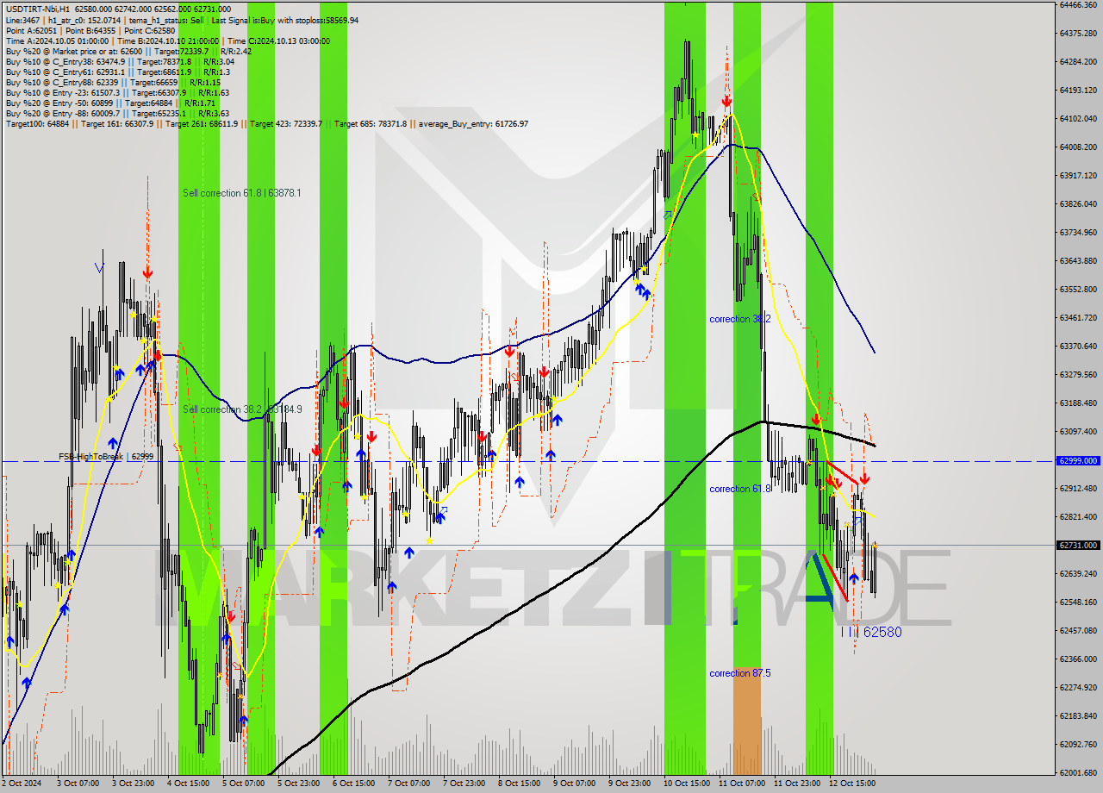Click the highlighted 62999.000 price tag
The width and height of the screenshot is (1103, 793).
[1078, 461]
